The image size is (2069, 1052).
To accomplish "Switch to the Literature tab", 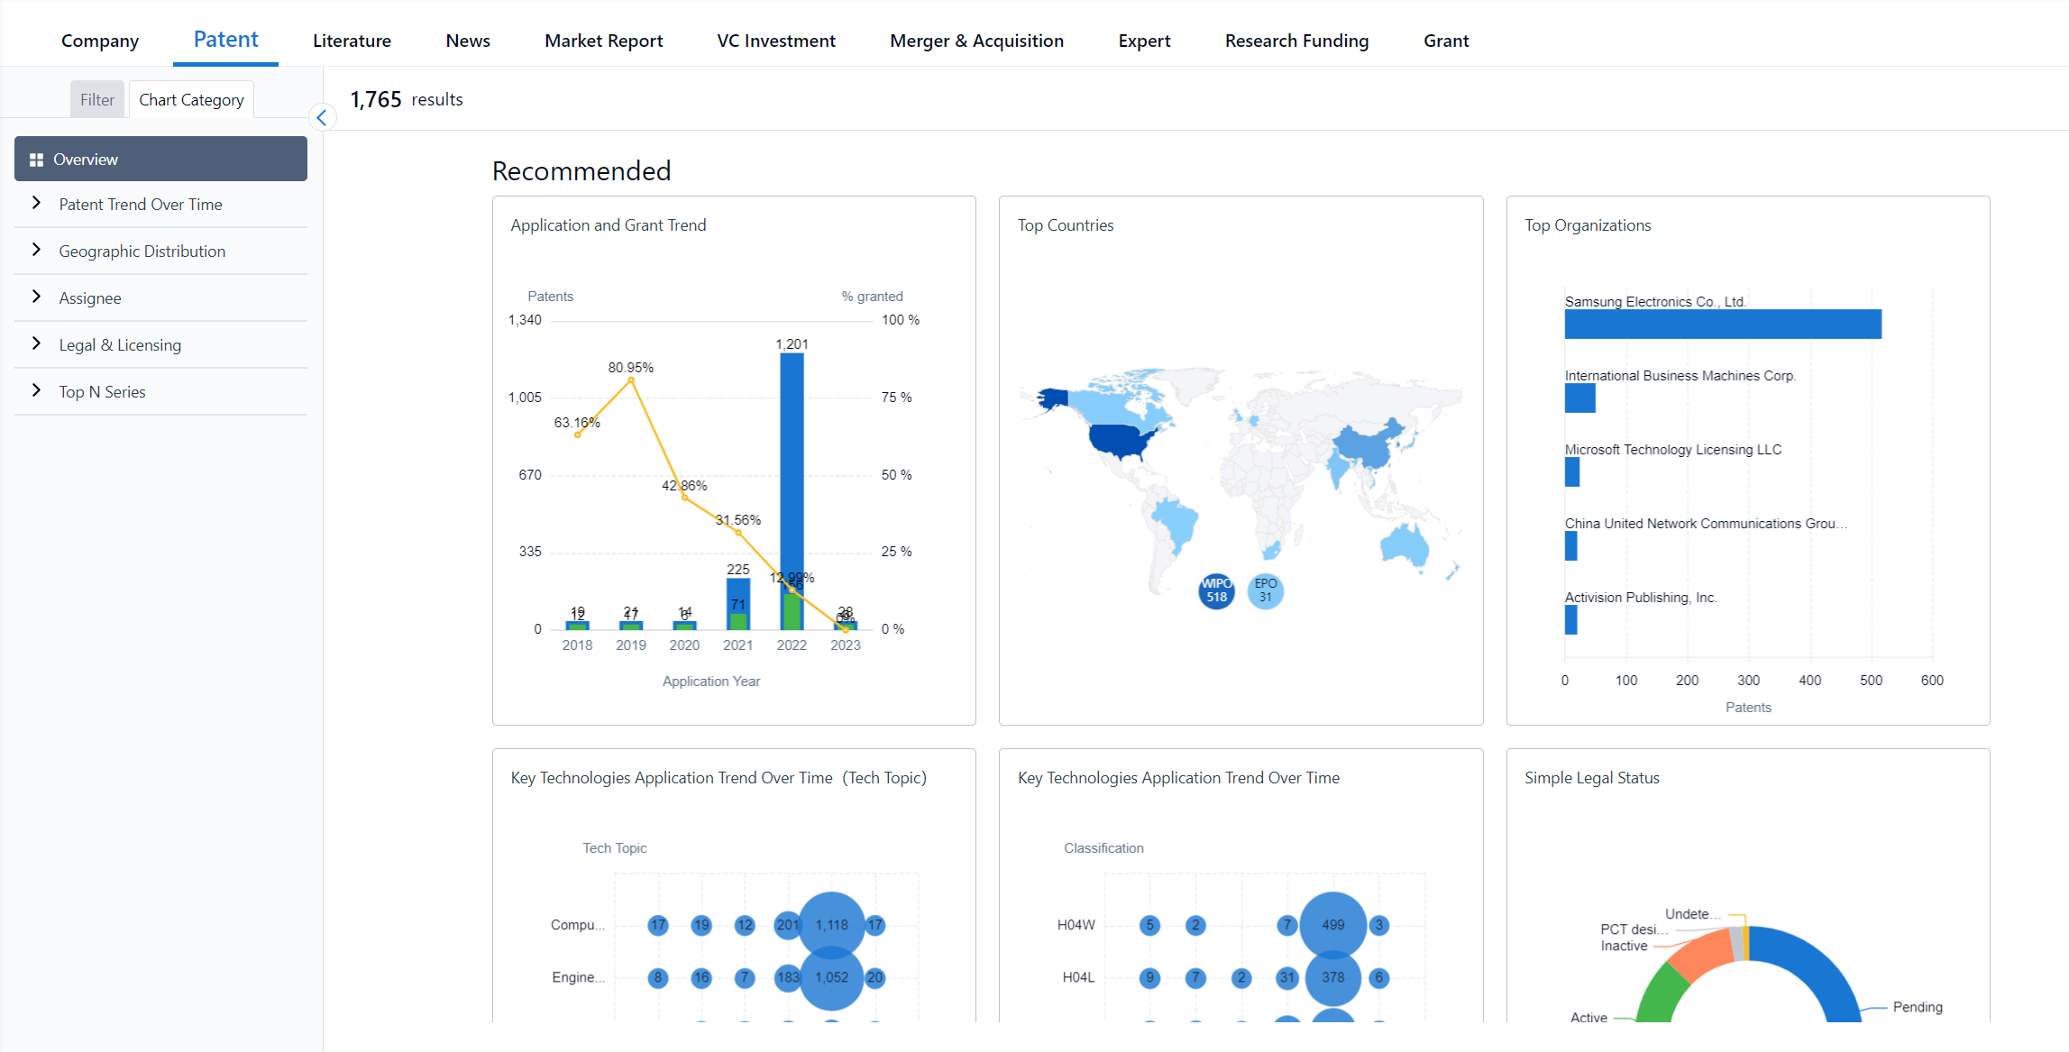I will click(352, 41).
